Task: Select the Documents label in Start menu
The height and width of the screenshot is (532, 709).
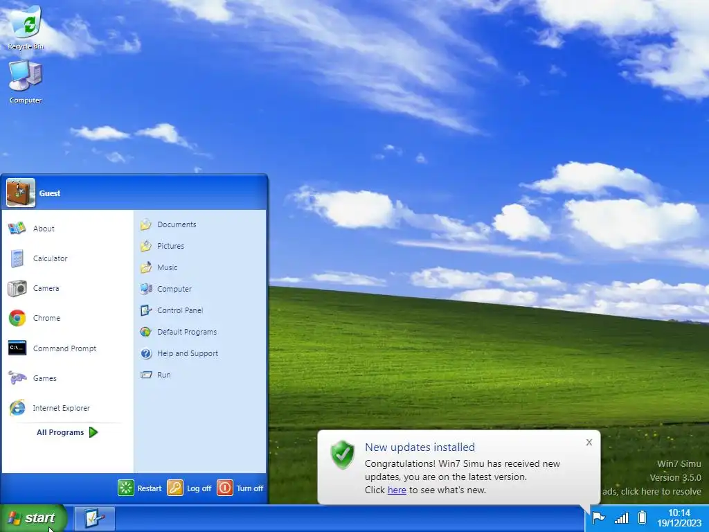Action: point(177,224)
